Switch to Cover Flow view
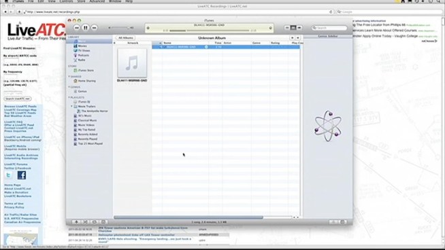The height and width of the screenshot is (250, 445). tap(299, 28)
